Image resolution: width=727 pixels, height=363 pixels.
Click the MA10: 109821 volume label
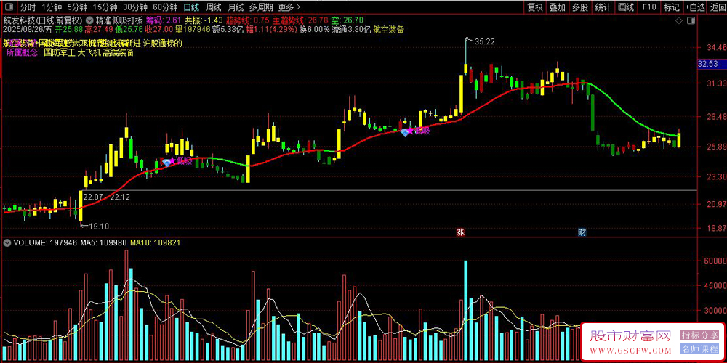pyautogui.click(x=156, y=242)
